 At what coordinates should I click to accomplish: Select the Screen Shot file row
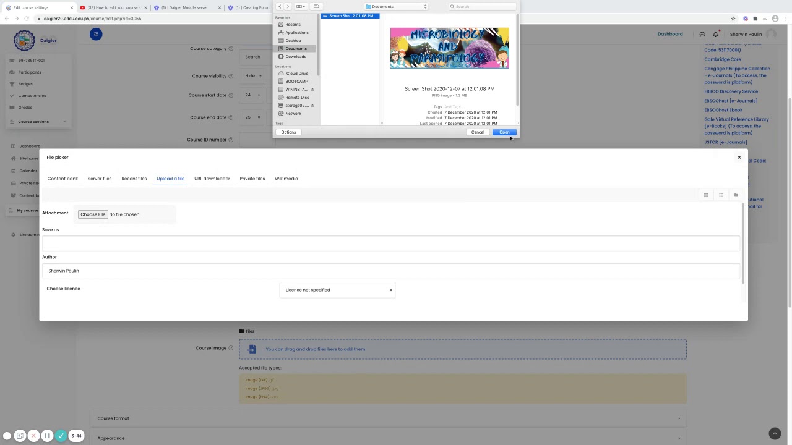coord(350,15)
